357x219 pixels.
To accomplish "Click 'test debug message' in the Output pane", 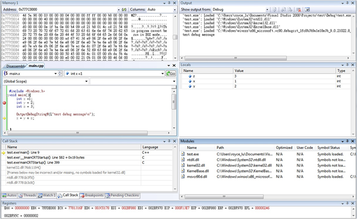I will [199, 35].
